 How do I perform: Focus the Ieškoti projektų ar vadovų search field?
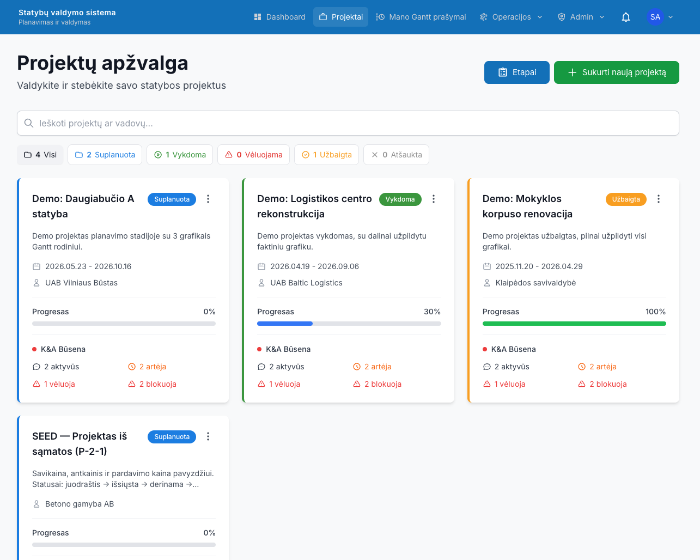click(348, 123)
